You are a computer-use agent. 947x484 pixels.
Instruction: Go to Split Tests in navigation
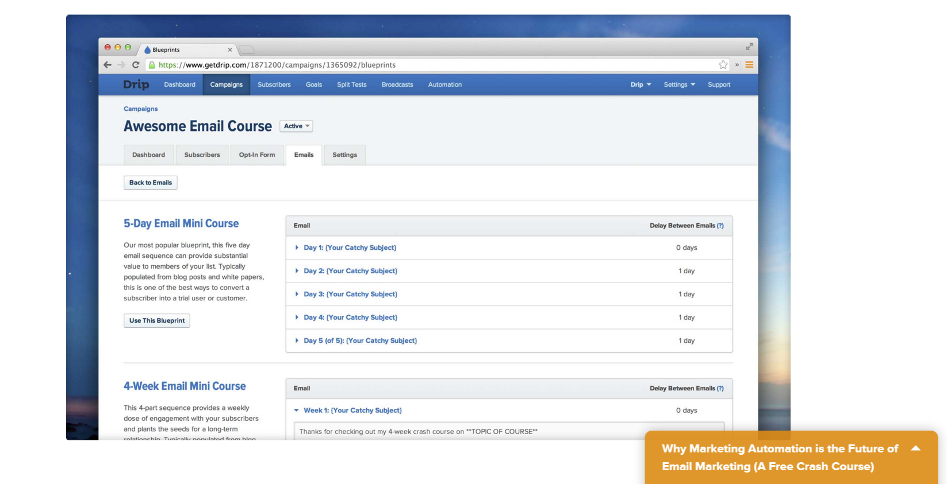coord(351,84)
